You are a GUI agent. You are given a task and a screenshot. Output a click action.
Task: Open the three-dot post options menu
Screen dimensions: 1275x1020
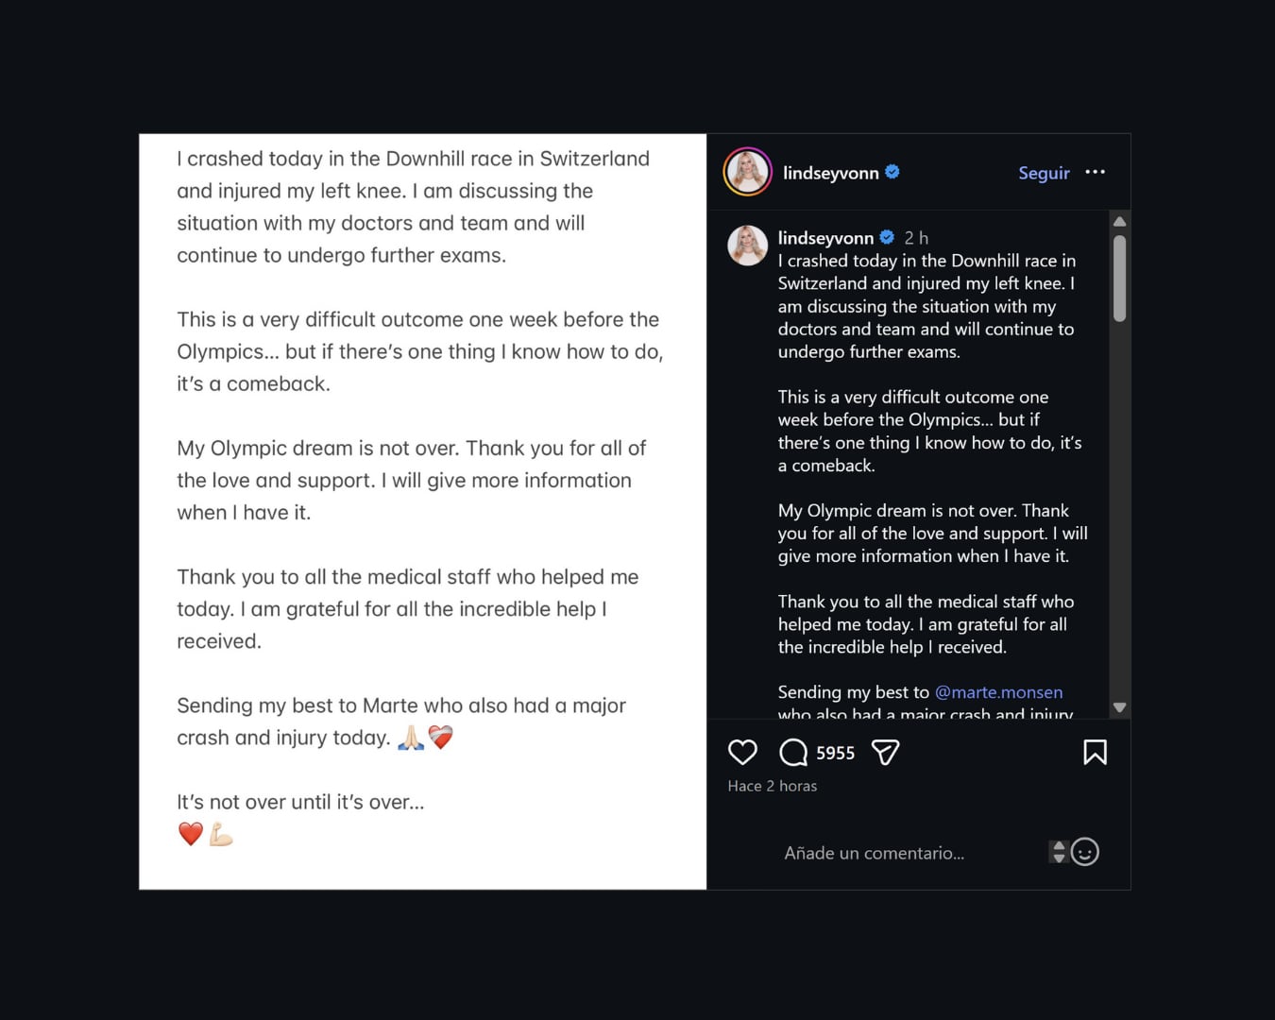click(x=1096, y=172)
